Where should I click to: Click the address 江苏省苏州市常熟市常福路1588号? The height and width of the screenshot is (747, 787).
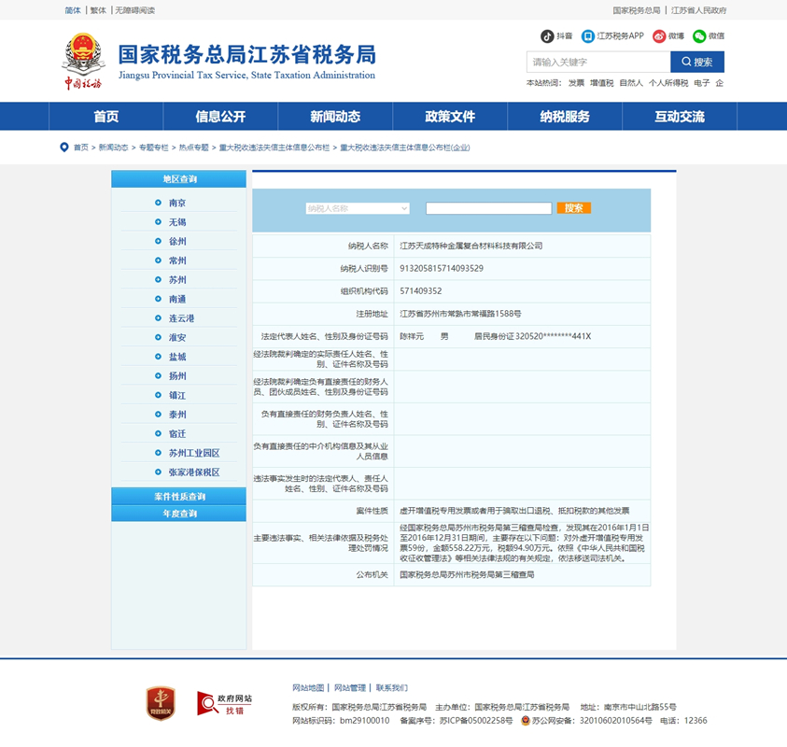[x=460, y=314]
